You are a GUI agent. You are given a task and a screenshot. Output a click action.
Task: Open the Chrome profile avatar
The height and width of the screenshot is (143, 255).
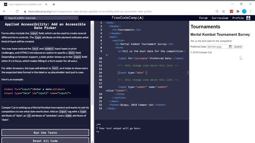[244, 11]
